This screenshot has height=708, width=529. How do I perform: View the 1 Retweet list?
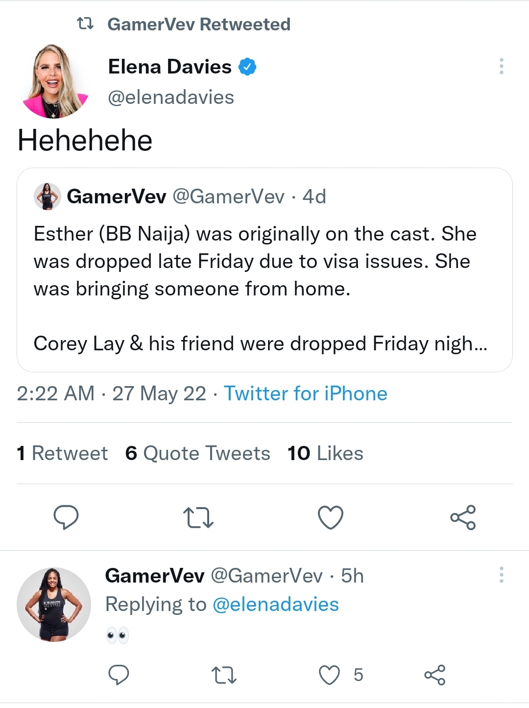pos(62,453)
